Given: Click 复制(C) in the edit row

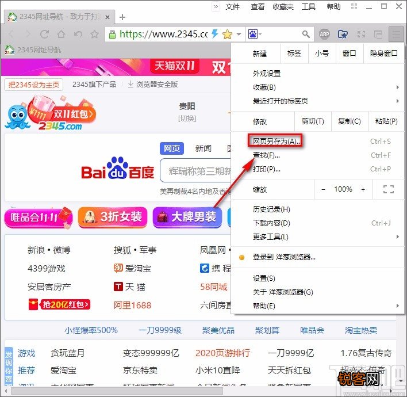Looking at the screenshot, I should point(350,121).
